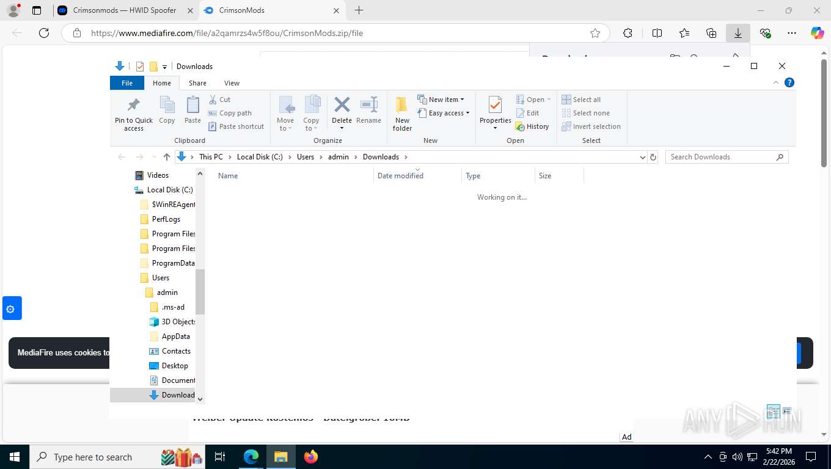The height and width of the screenshot is (469, 831).
Task: Click Local Disk (C:) in address path
Action: [x=260, y=157]
